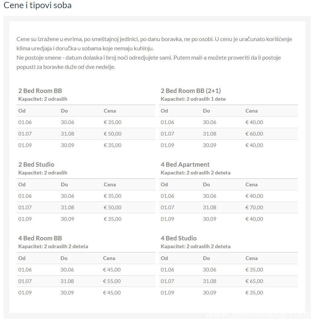Screen dimensions: 316x323
Task: Click the € 60,00 July–August price
Action: point(254,134)
